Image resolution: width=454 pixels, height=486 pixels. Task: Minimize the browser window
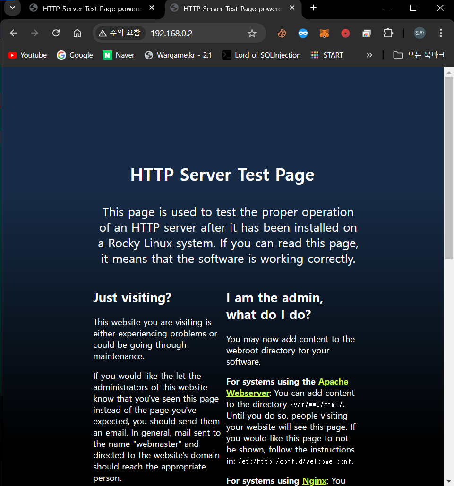[x=386, y=8]
